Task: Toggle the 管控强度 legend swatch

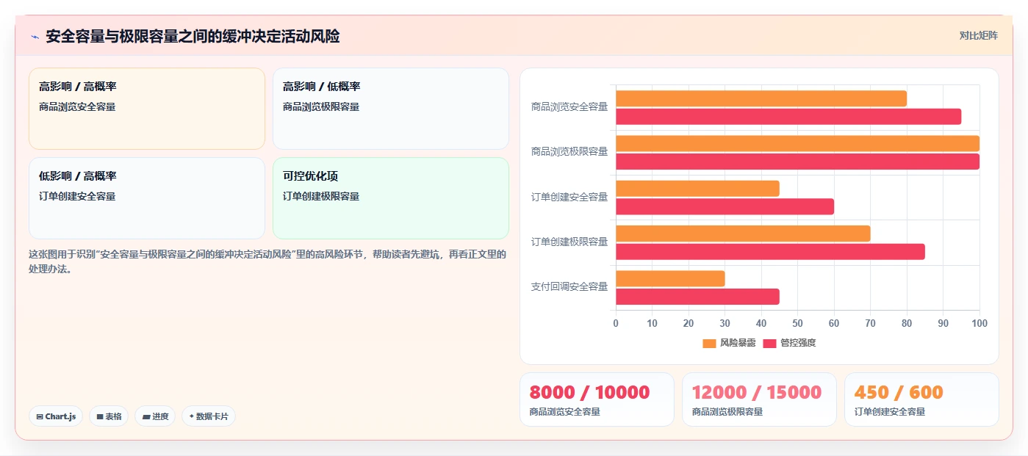Action: 769,343
